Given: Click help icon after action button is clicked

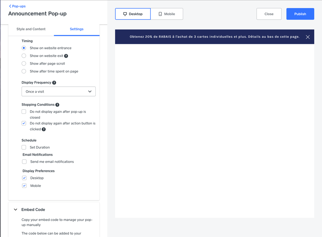Looking at the screenshot, I should point(44,129).
